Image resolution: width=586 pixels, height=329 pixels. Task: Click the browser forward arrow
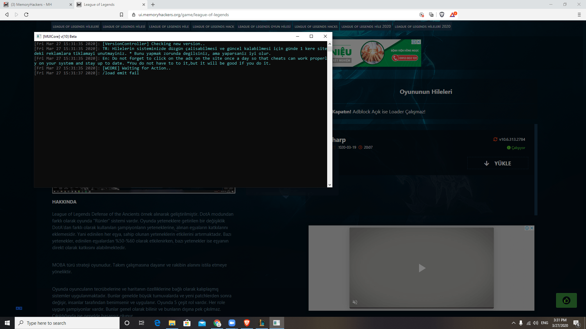click(16, 15)
